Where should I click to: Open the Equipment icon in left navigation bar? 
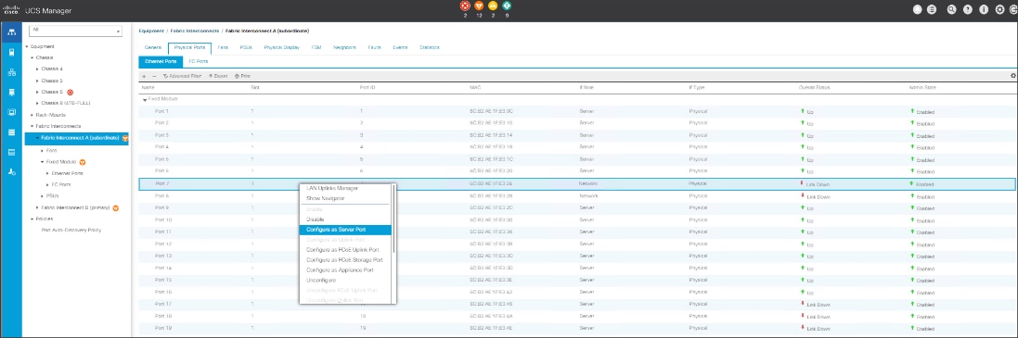click(11, 31)
